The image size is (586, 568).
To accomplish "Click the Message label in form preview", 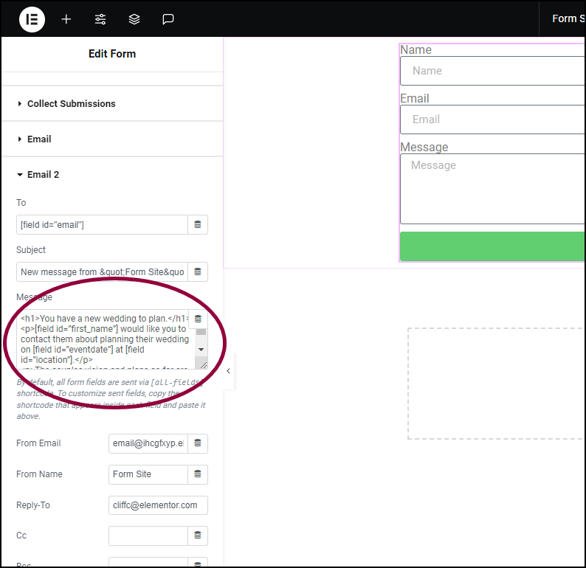I will (424, 147).
